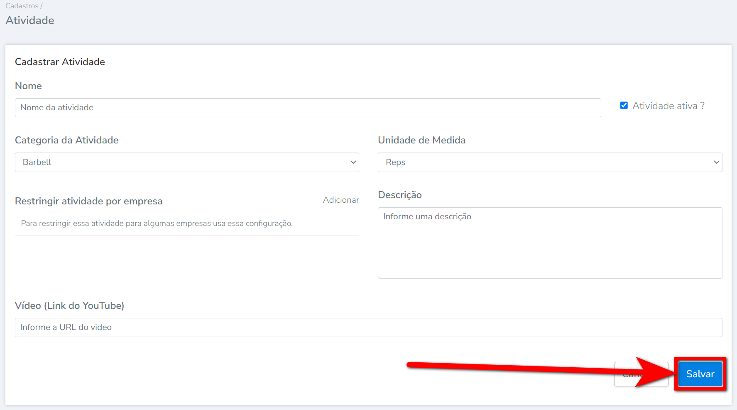Click the blue Salvar button
This screenshot has height=410, width=737.
pos(700,374)
